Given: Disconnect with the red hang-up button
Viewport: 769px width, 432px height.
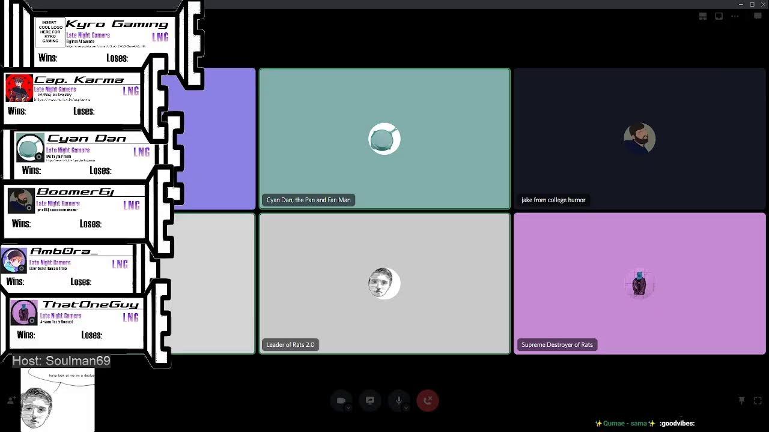Looking at the screenshot, I should click(428, 400).
